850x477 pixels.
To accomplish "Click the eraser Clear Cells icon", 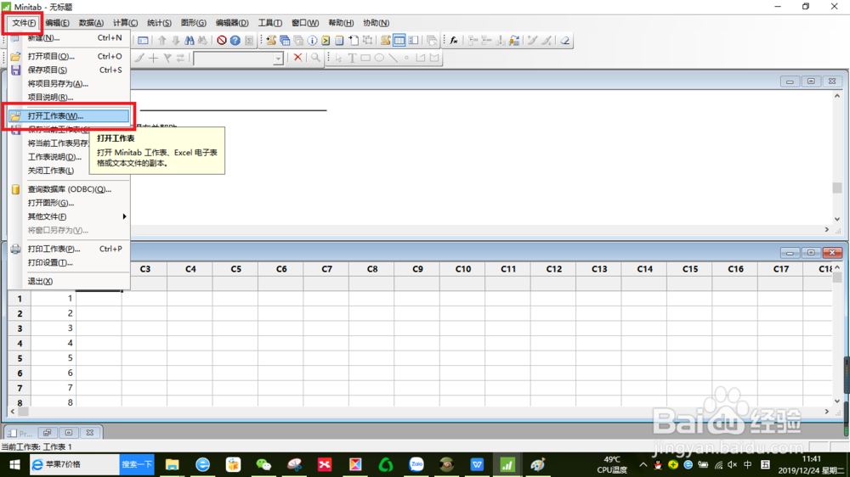I will click(x=565, y=41).
